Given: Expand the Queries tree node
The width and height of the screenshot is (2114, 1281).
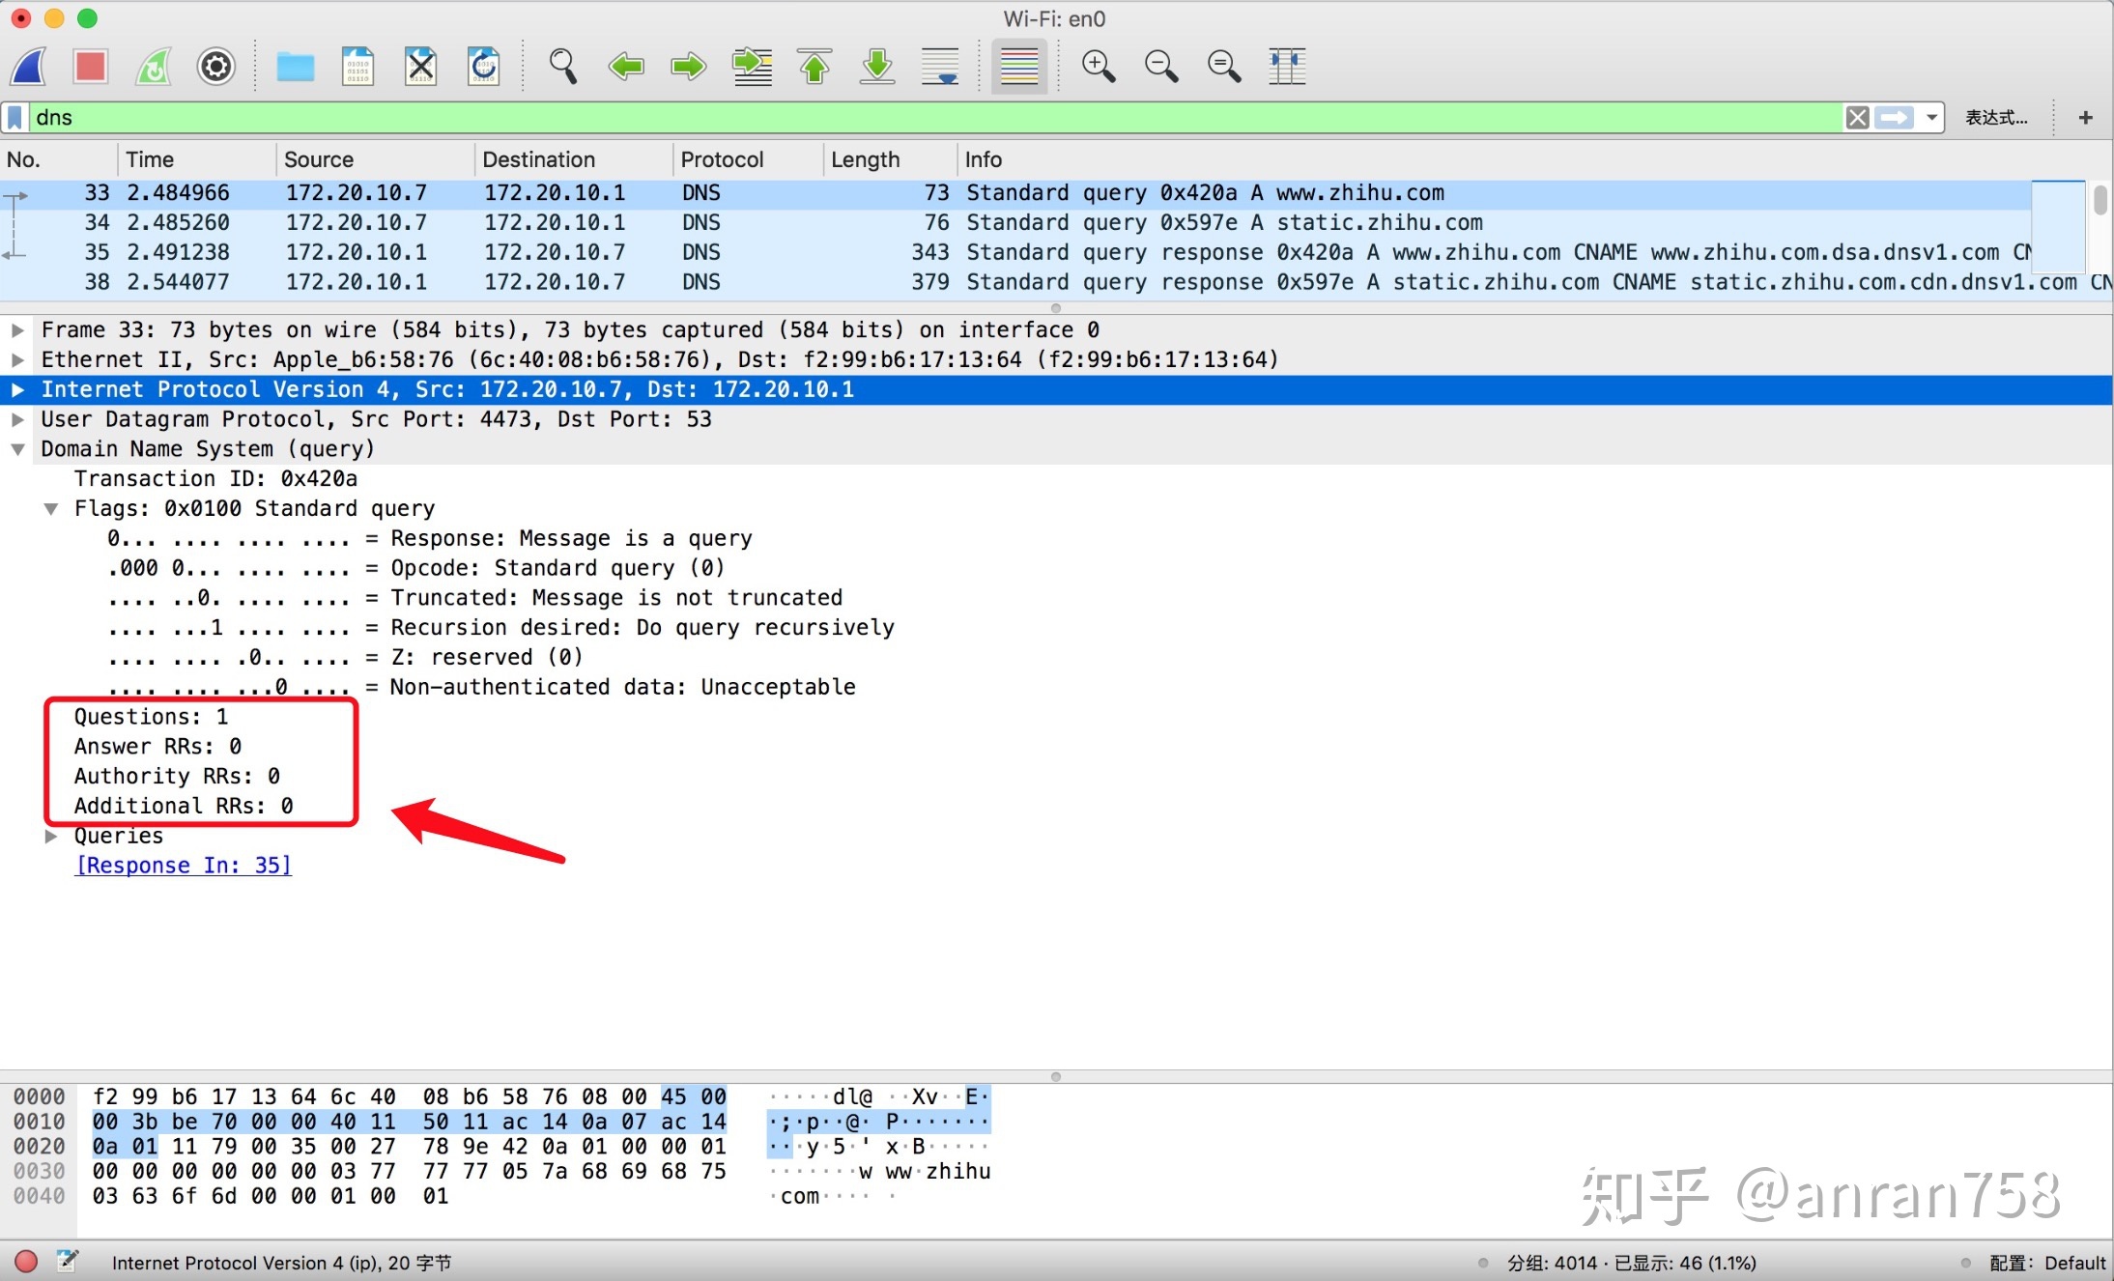Looking at the screenshot, I should pyautogui.click(x=51, y=837).
